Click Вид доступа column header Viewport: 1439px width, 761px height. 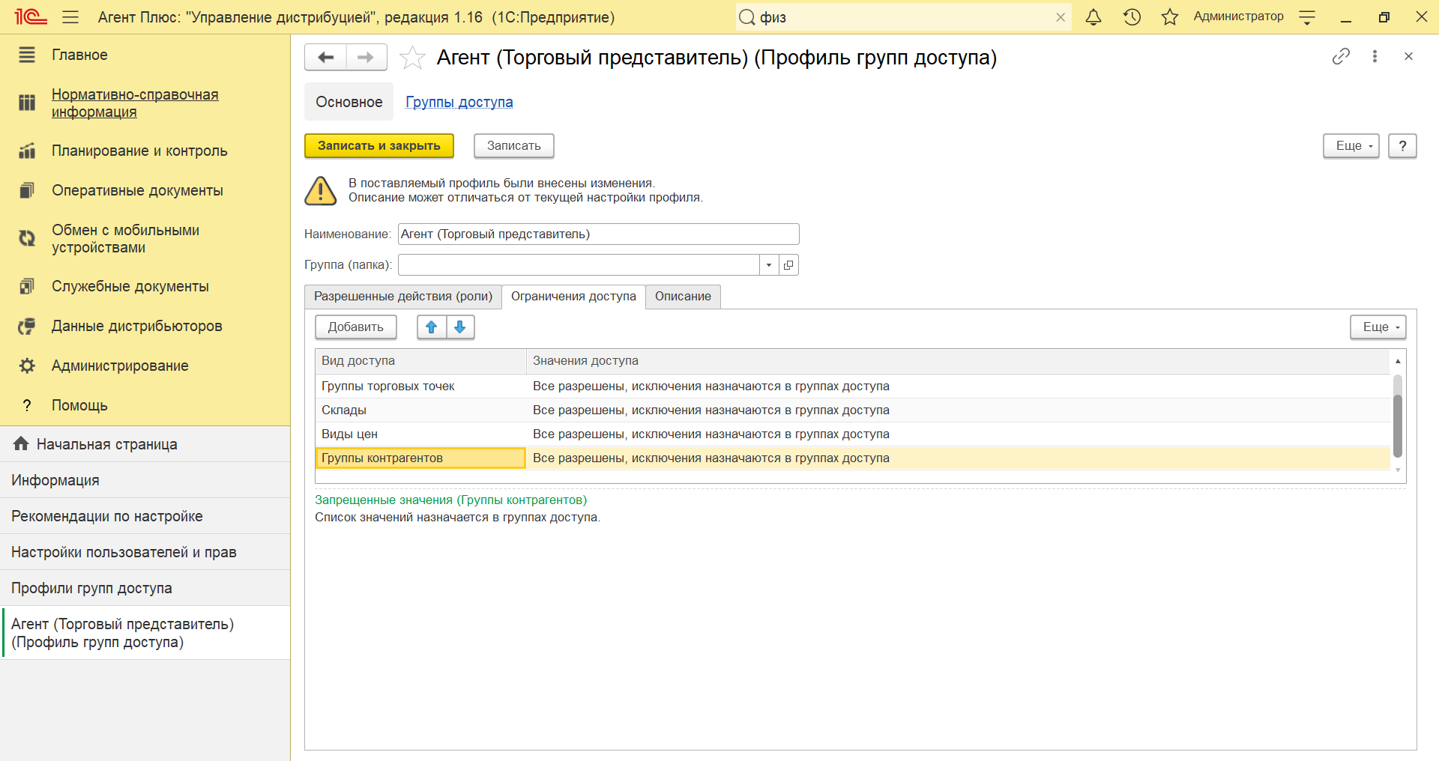tap(420, 361)
